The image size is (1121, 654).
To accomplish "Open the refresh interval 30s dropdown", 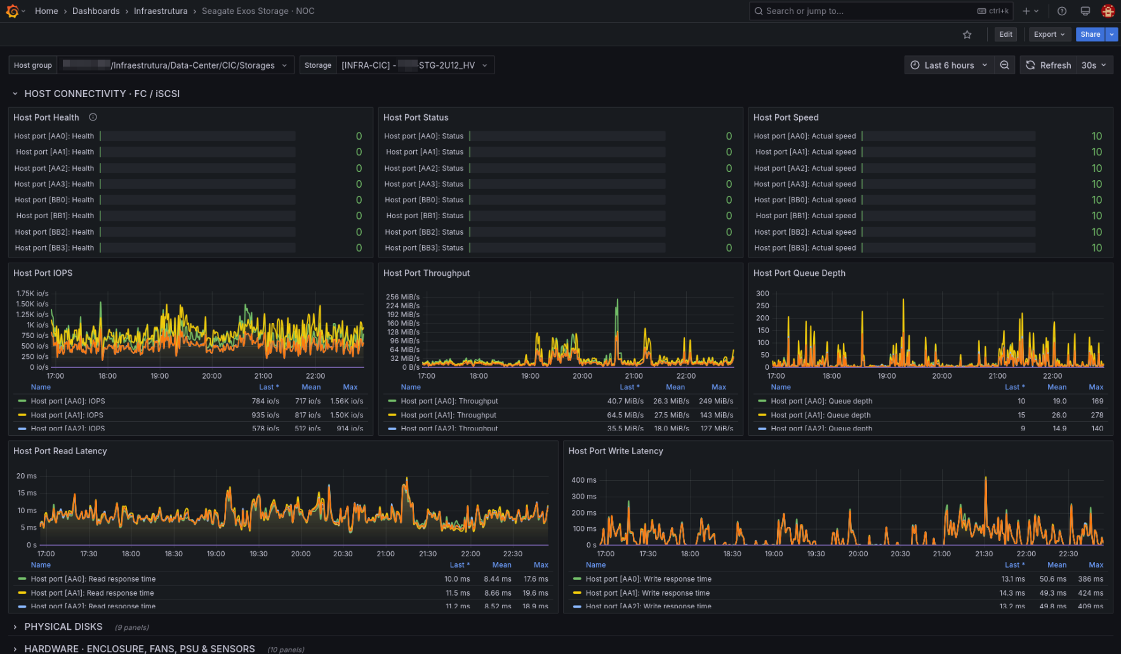I will (1094, 65).
